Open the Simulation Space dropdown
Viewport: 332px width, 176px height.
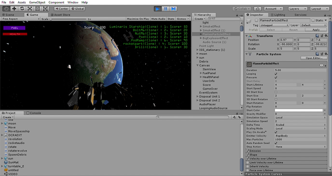(x=301, y=117)
